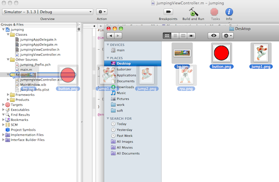
Task: Collapse the SEARCH FOR section in Finder sidebar
Action: tap(108, 118)
